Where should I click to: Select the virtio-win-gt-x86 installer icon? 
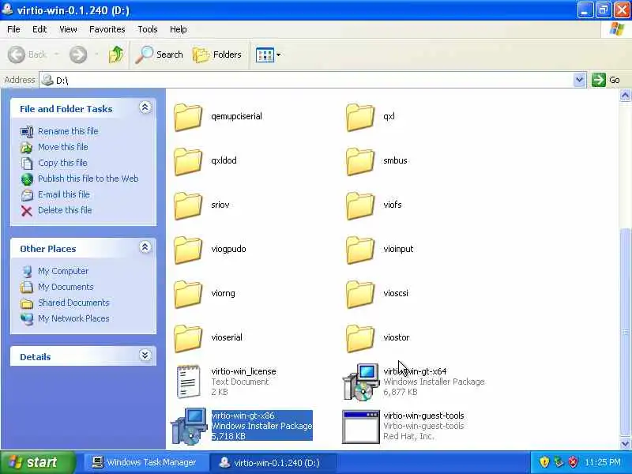189,426
